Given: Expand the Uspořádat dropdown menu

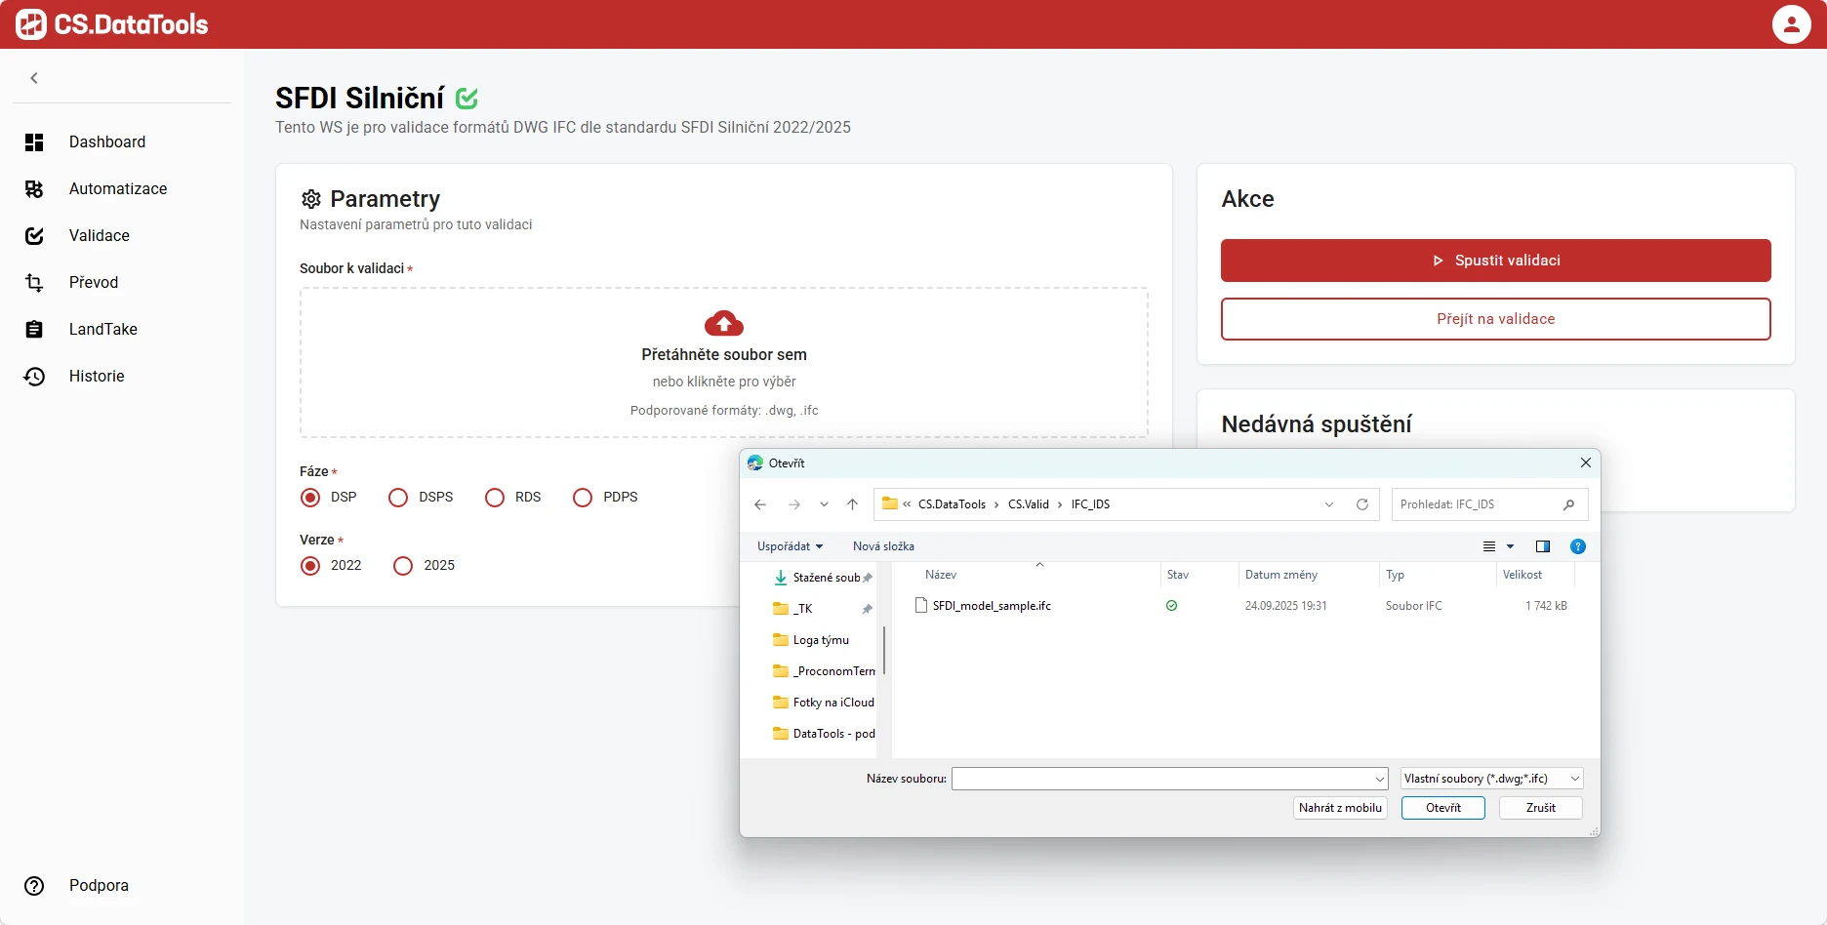Looking at the screenshot, I should 789,546.
